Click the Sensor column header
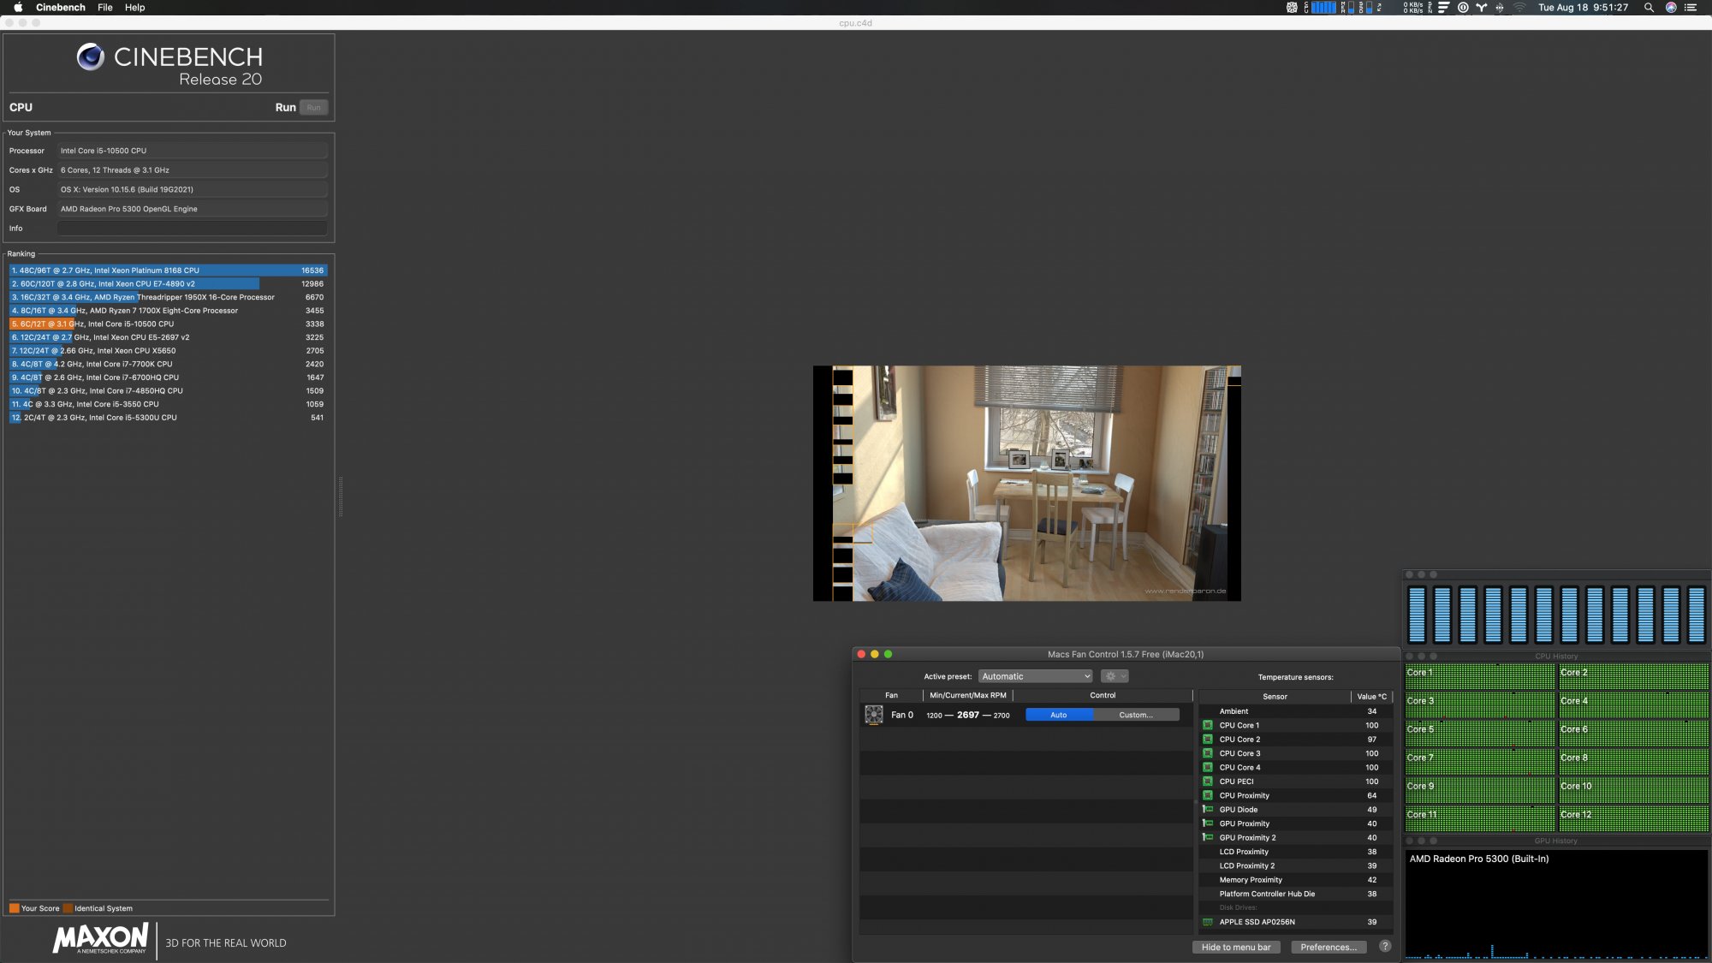The height and width of the screenshot is (963, 1712). [1275, 697]
